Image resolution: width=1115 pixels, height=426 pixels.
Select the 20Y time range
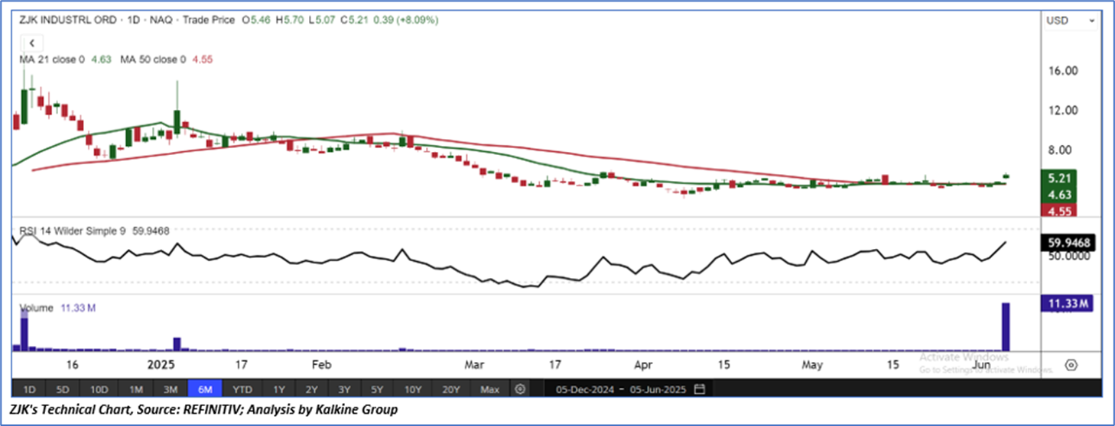tap(451, 389)
